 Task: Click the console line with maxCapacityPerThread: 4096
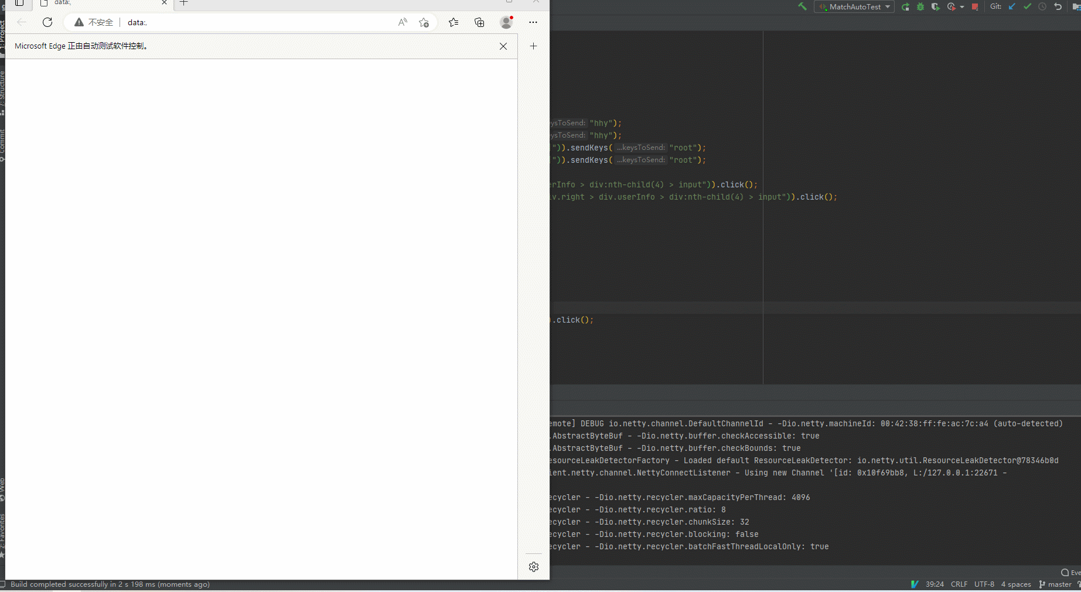[x=680, y=497]
